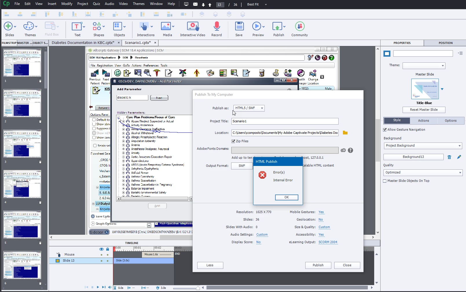Image resolution: width=466 pixels, height=292 pixels.
Task: Open the Audio Settings Custom link
Action: pyautogui.click(x=262, y=235)
